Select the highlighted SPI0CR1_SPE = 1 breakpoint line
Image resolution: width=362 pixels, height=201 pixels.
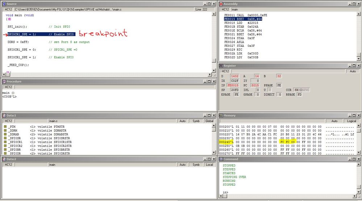tap(41, 34)
